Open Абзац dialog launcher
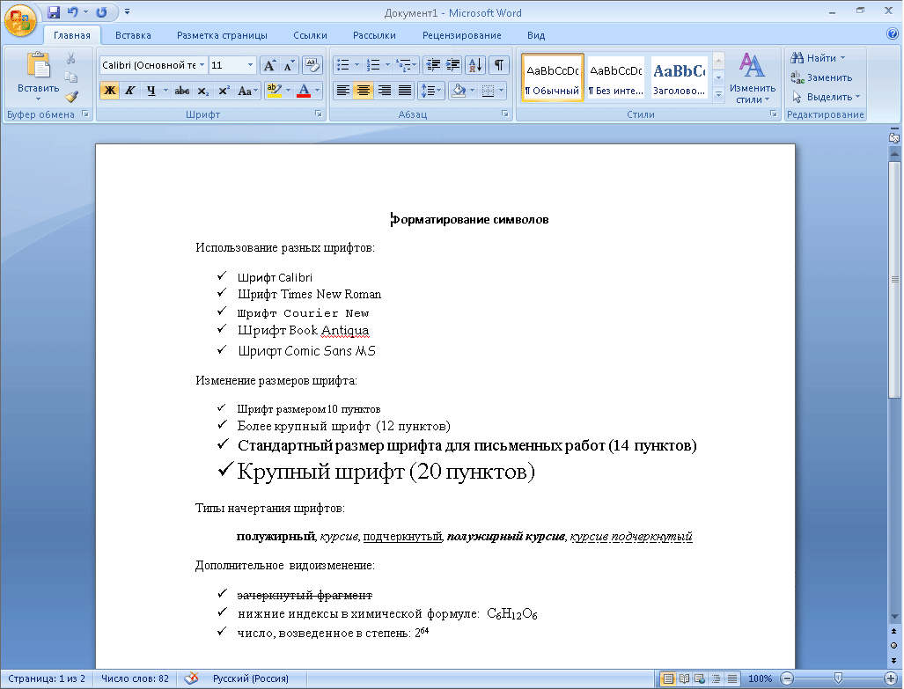 (x=505, y=114)
